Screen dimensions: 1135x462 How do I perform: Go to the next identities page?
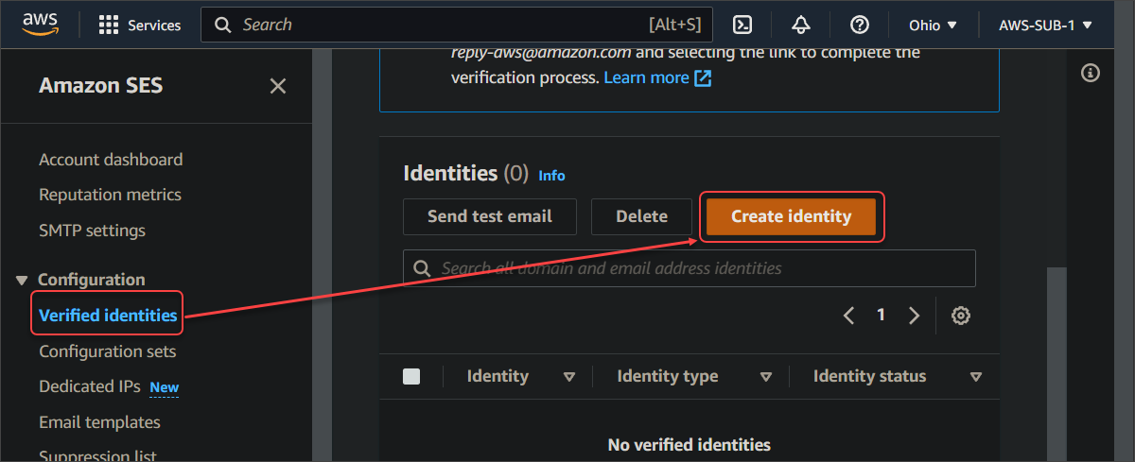click(x=914, y=316)
